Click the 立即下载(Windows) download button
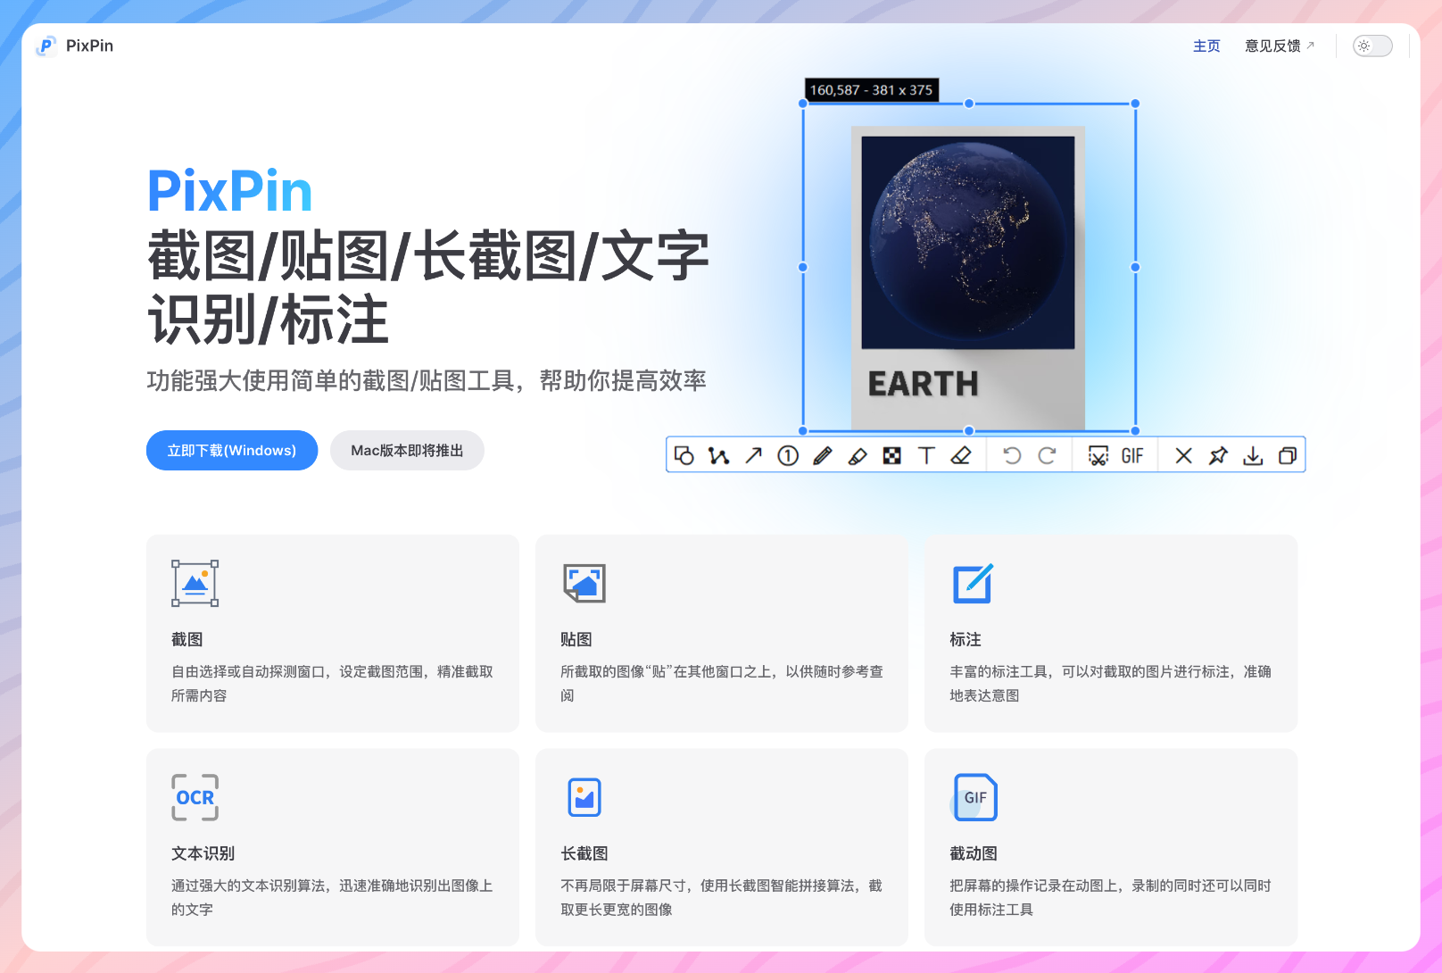The image size is (1442, 973). point(231,450)
